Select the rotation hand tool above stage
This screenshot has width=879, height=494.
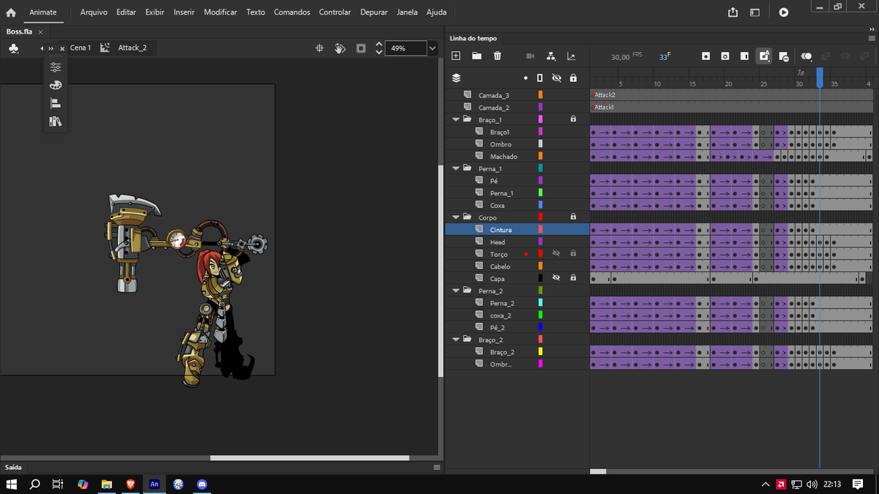[x=340, y=48]
